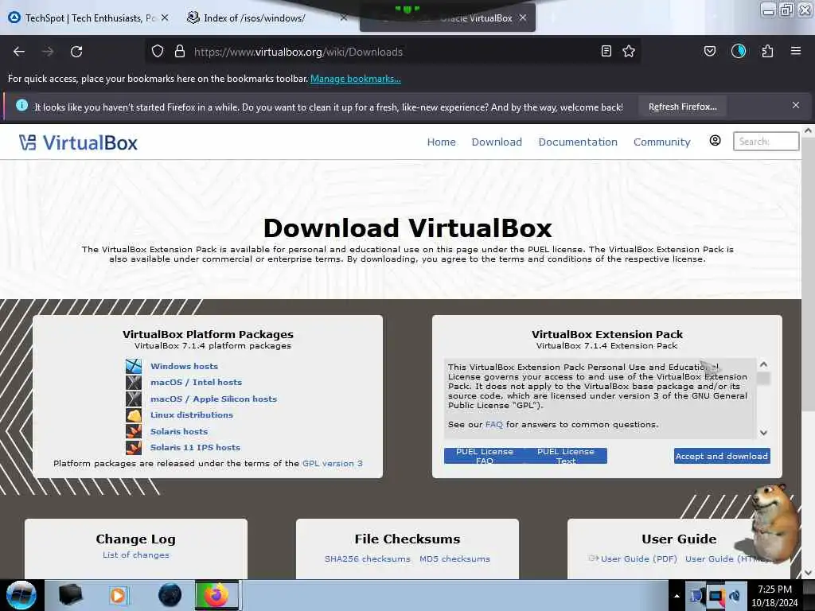
Task: Toggle reader view icon in address bar
Action: (x=606, y=51)
